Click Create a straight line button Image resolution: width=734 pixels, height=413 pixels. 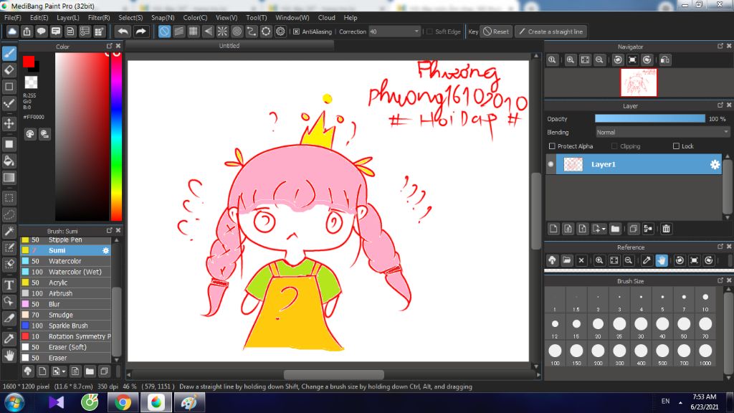click(x=551, y=32)
